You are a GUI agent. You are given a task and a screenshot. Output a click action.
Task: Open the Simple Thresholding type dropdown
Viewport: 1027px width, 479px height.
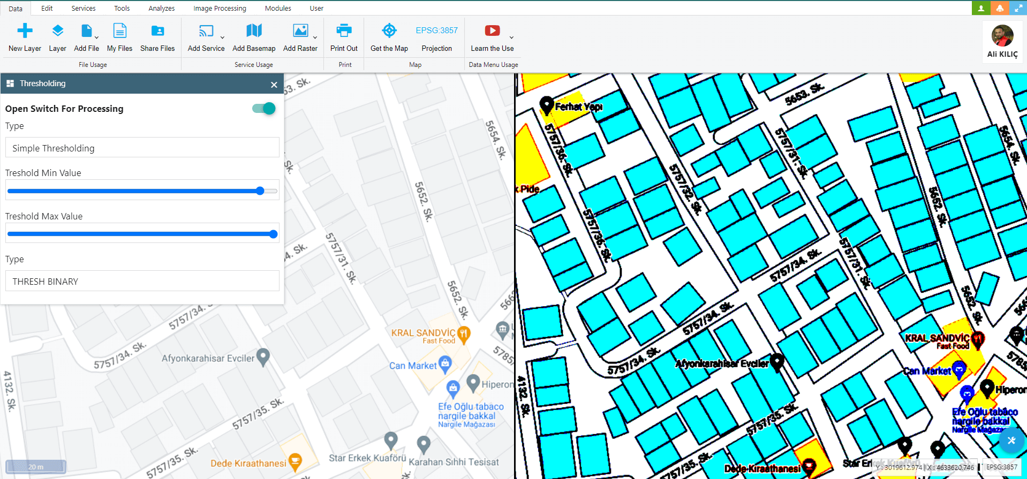(x=142, y=148)
